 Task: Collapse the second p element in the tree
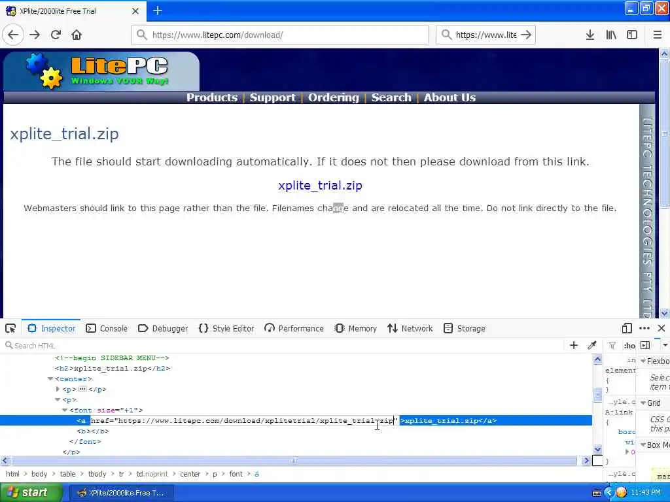pos(58,399)
